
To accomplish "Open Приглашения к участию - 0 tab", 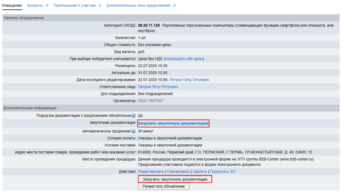I will 77,6.
